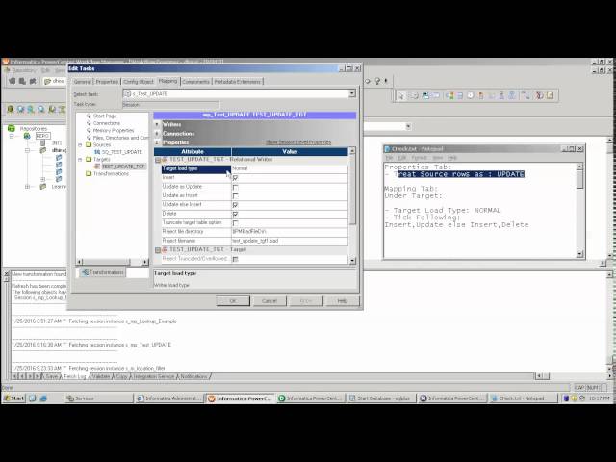The width and height of the screenshot is (616, 462).
Task: Collapse the Targets tree node
Action: click(x=80, y=160)
